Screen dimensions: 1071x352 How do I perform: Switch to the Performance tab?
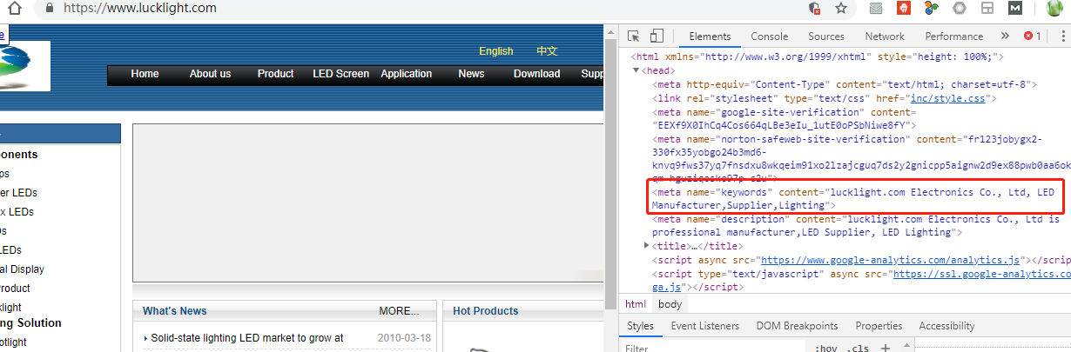954,37
